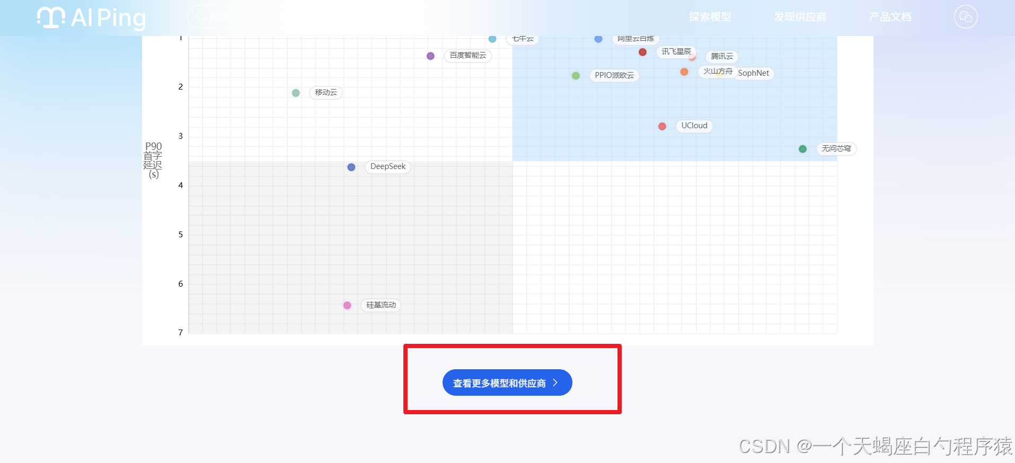Open the 探索模型 menu item
The width and height of the screenshot is (1015, 463).
coord(710,17)
